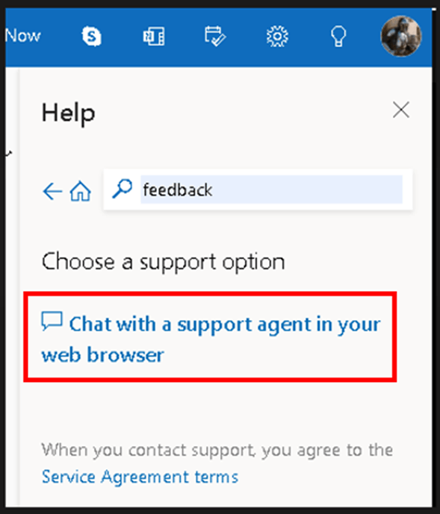Return to Help home via house icon
The width and height of the screenshot is (440, 514).
click(81, 191)
